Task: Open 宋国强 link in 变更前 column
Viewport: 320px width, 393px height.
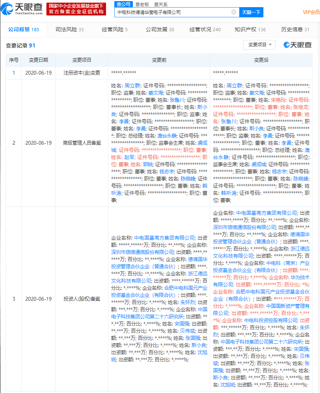Action: point(182,324)
